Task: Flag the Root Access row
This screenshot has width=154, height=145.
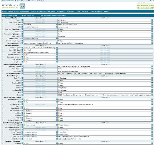Action: point(2,69)
